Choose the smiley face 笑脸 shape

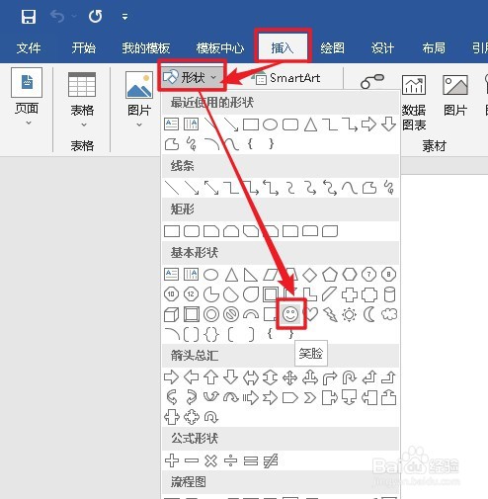coord(290,314)
